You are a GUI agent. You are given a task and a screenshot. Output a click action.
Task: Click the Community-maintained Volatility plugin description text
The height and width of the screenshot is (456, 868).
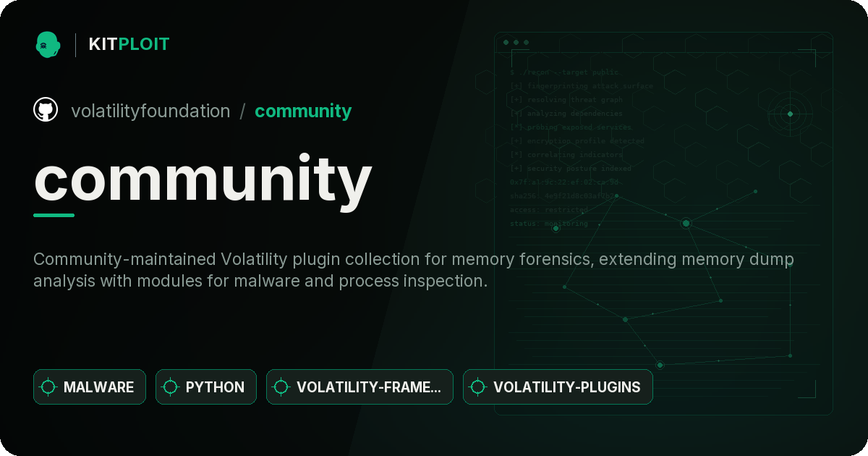(414, 270)
